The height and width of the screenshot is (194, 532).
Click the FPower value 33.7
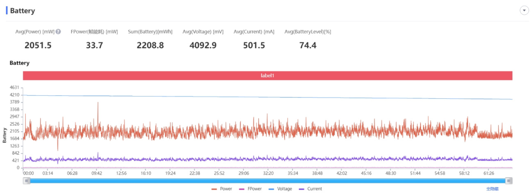(94, 45)
